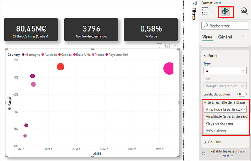Click the Format visuel pane title
This screenshot has width=251, height=161.
[212, 3]
